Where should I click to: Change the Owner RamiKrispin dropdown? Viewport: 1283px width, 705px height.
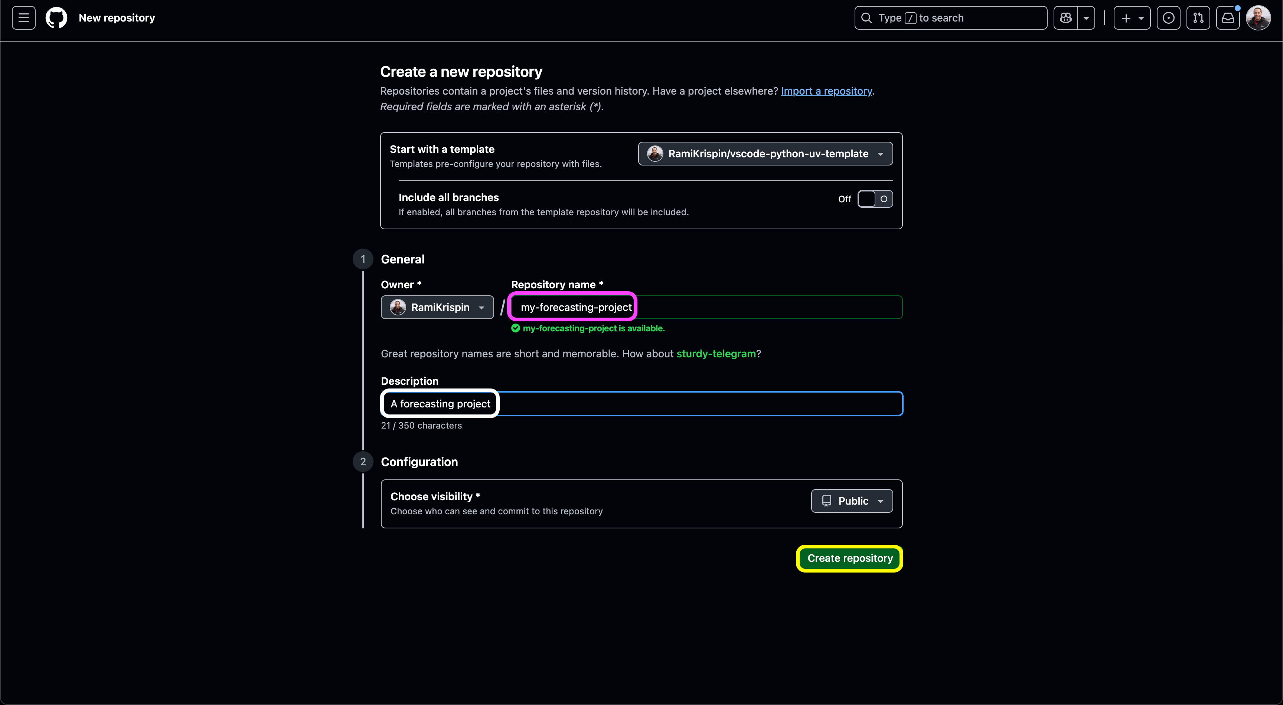tap(437, 307)
